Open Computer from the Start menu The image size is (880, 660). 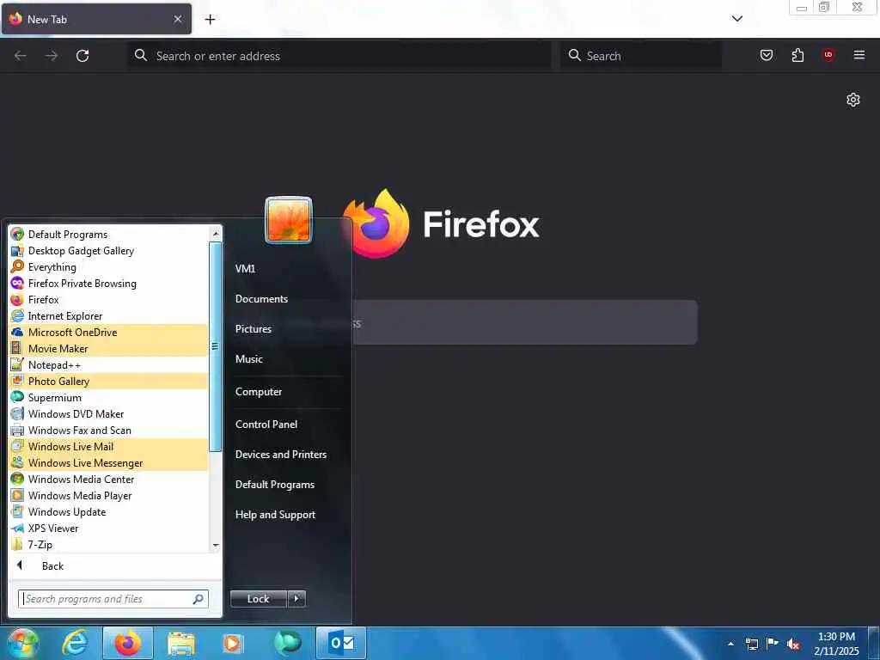coord(258,391)
